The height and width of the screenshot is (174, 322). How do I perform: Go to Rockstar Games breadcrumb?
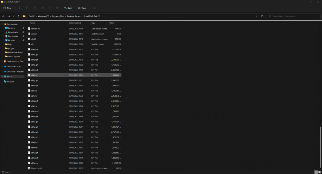point(73,16)
